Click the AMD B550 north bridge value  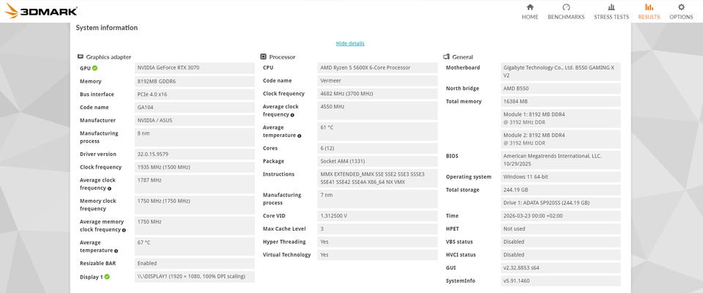click(x=561, y=89)
